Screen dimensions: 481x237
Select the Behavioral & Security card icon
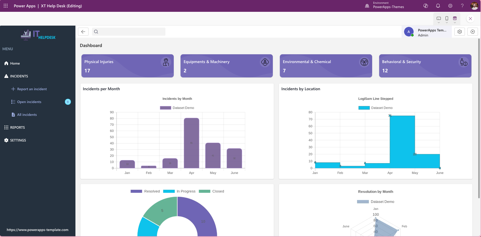tap(463, 62)
